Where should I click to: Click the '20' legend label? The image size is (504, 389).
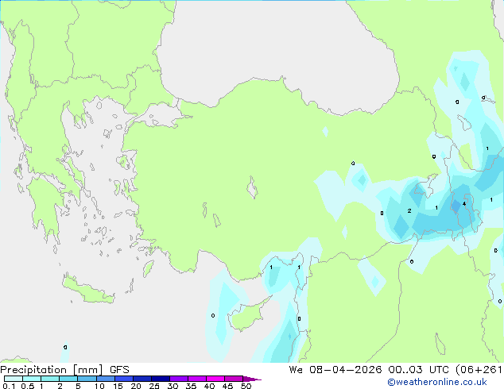(136, 386)
